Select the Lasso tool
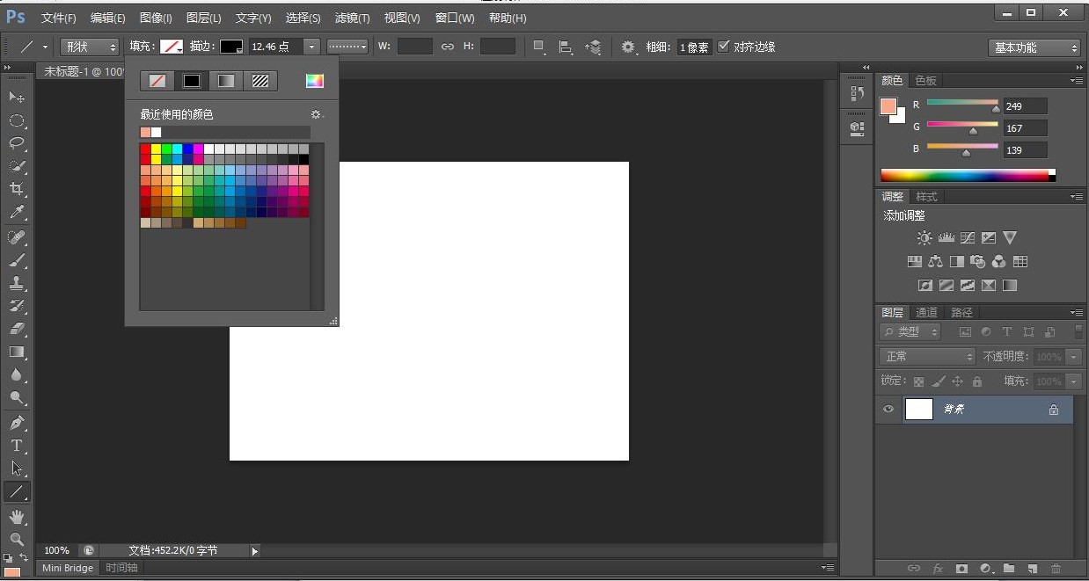1089x581 pixels. [x=17, y=143]
